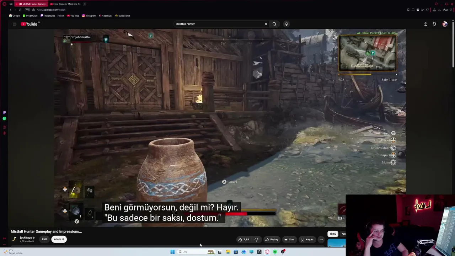The height and width of the screenshot is (256, 455).
Task: Start voice search with the microphone
Action: (x=286, y=24)
